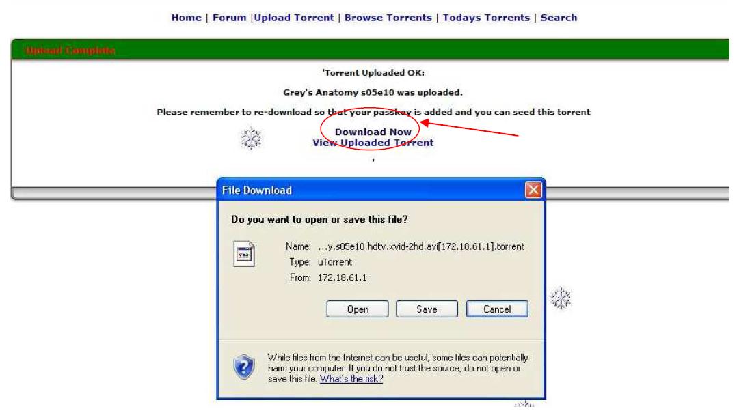Click the blue security shield icon
This screenshot has height=411, width=737.
(x=244, y=367)
